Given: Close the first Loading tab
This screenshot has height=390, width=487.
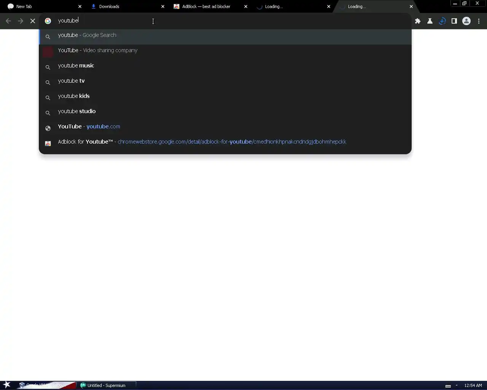Looking at the screenshot, I should pos(329,6).
